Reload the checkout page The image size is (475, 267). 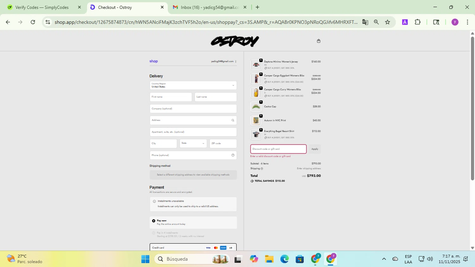pyautogui.click(x=33, y=22)
